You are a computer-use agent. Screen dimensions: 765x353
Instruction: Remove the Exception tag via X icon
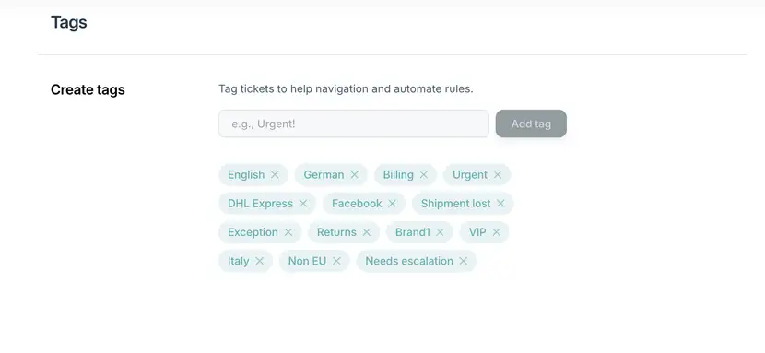(288, 232)
